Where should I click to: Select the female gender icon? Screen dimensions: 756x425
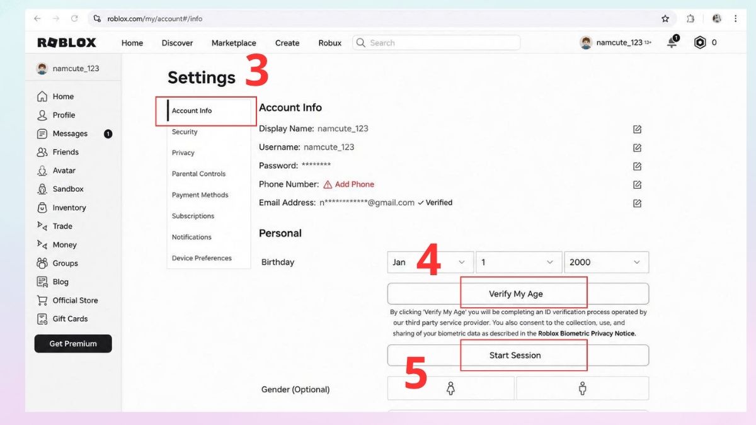[x=450, y=388]
